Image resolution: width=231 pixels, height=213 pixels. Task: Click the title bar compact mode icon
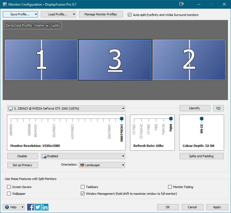coord(181,4)
